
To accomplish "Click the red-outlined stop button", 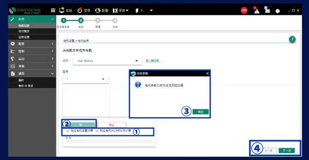I will [x=112, y=125].
